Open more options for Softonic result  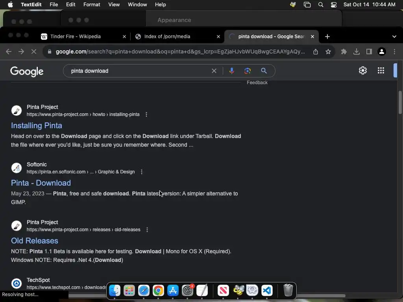tap(142, 172)
